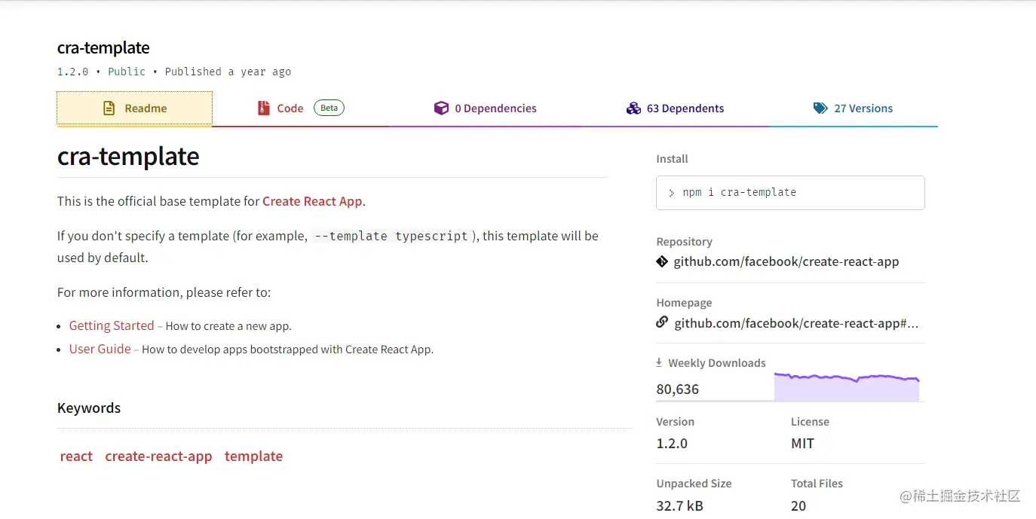Viewport: 1036px width, 519px height.
Task: Click the cra-template package title at top
Action: tap(103, 47)
